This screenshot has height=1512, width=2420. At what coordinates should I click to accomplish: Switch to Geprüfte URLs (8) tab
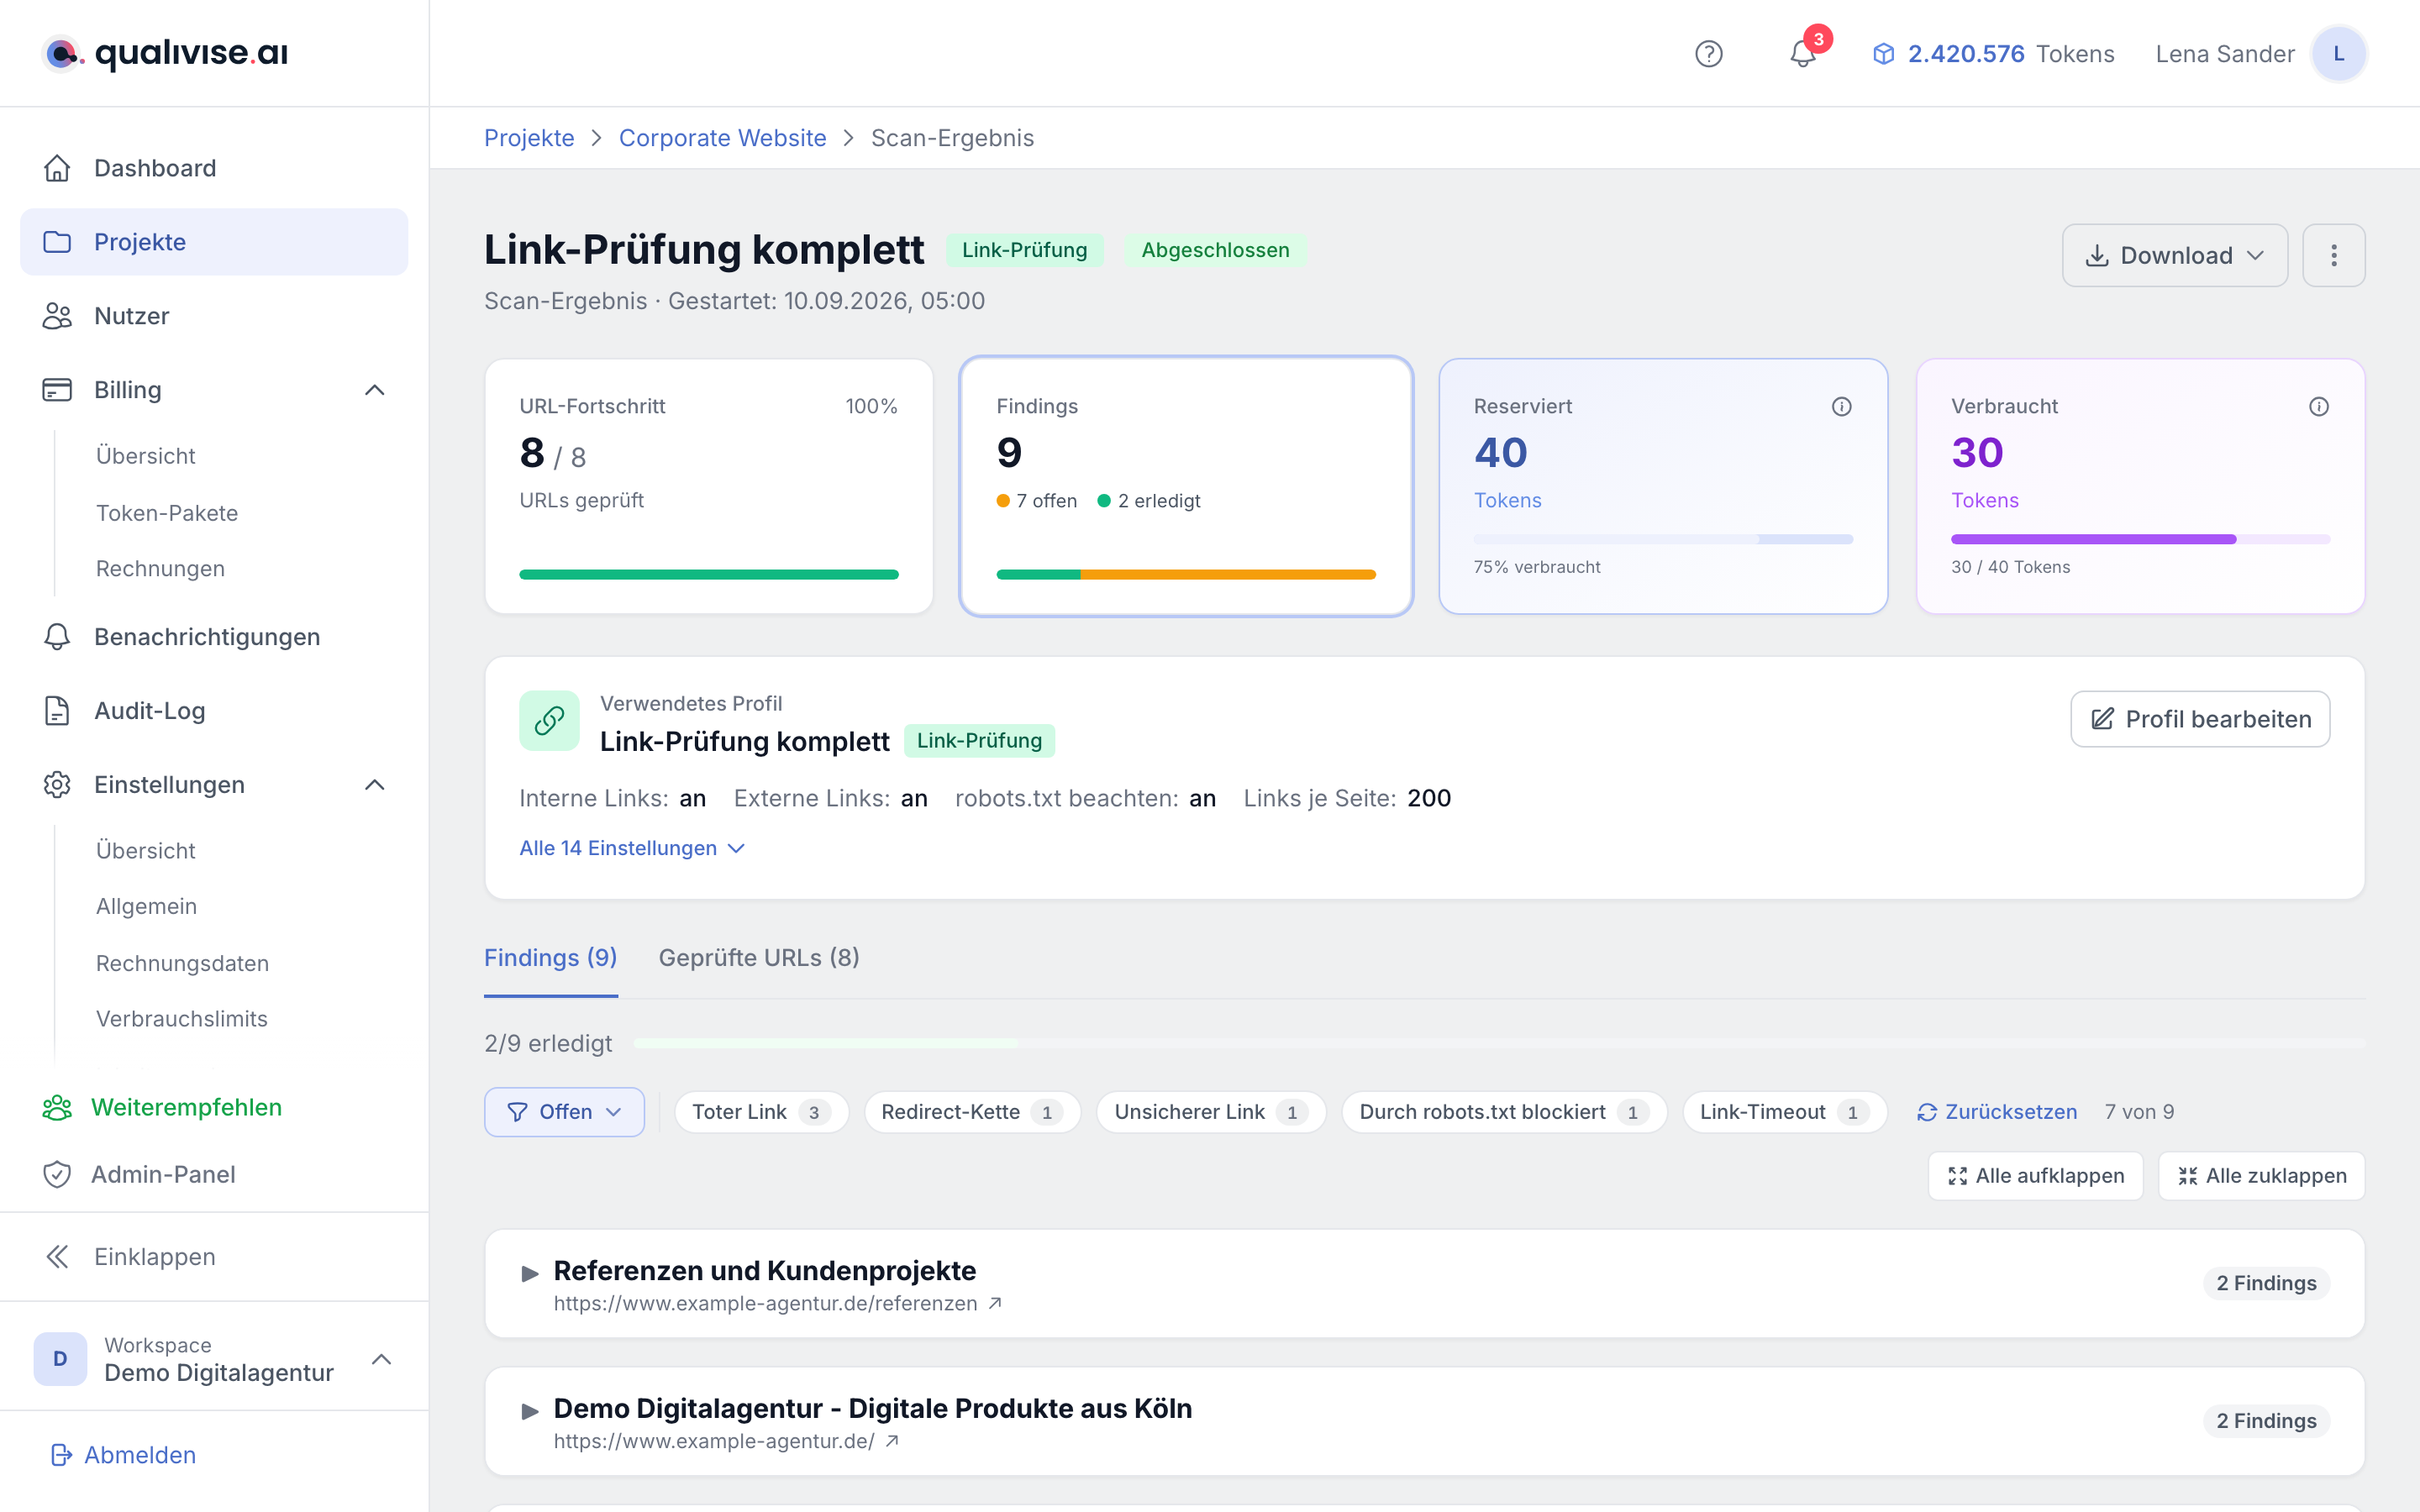pyautogui.click(x=759, y=958)
